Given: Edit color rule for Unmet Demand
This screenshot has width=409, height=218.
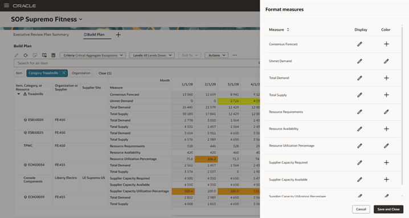Looking at the screenshot, I should 386,61.
